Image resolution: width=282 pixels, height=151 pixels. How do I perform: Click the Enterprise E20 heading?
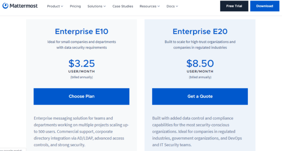200,31
